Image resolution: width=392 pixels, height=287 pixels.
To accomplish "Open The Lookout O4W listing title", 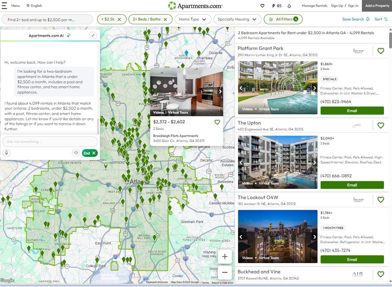I will point(258,197).
